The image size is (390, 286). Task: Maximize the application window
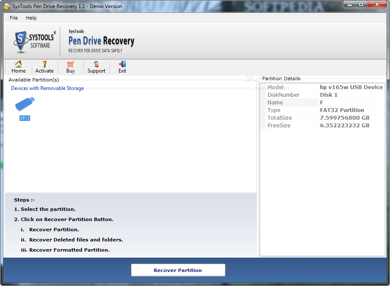[361, 5]
